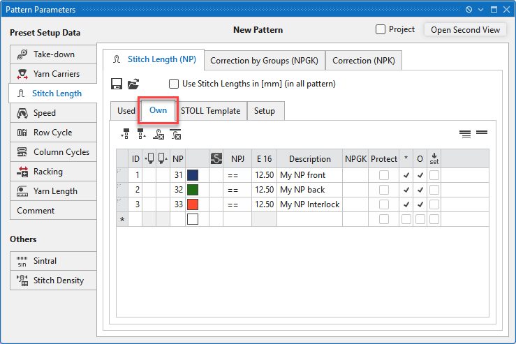Open the Stitch Density section

(x=53, y=281)
